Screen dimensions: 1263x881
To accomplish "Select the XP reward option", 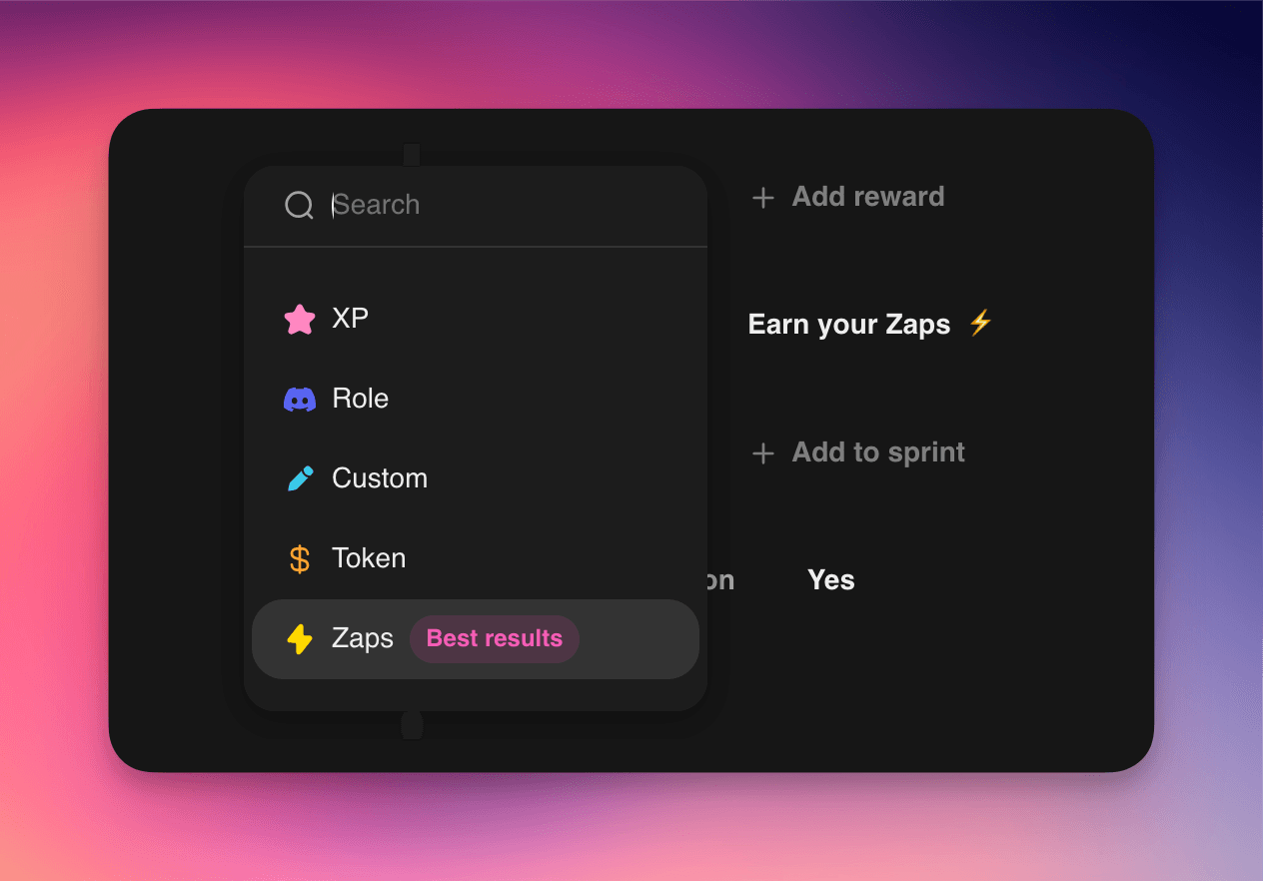I will click(x=476, y=320).
